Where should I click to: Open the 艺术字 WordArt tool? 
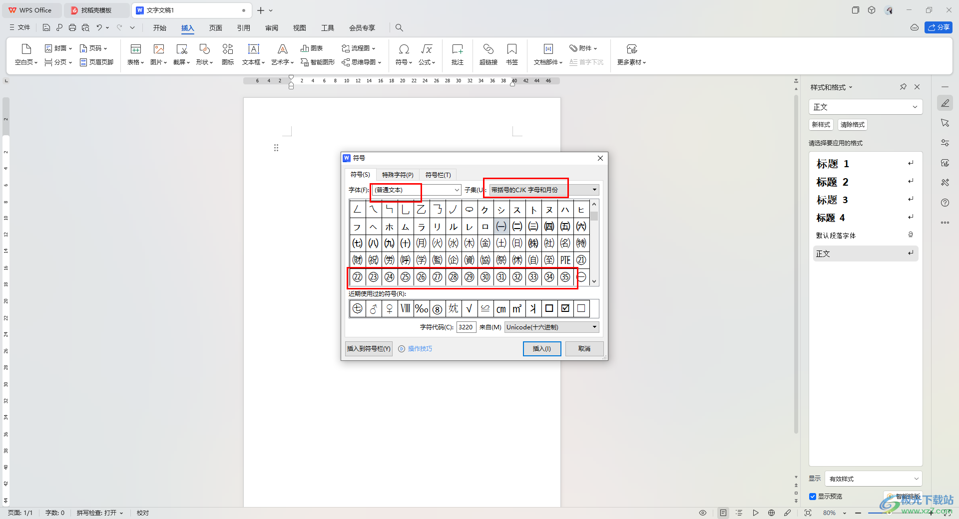coord(283,54)
